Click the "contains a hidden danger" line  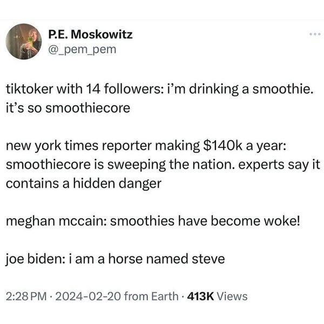tap(84, 183)
